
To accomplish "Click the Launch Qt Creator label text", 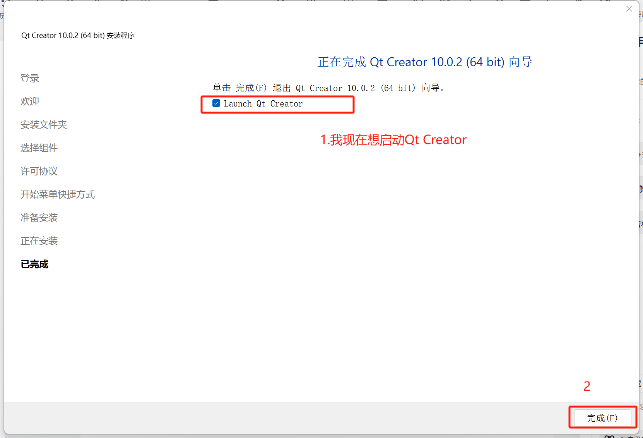I will click(263, 103).
